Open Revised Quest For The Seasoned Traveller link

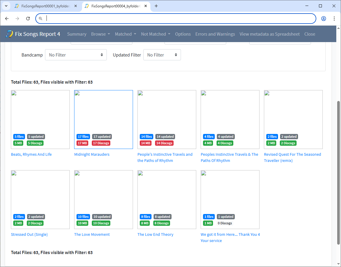point(292,157)
